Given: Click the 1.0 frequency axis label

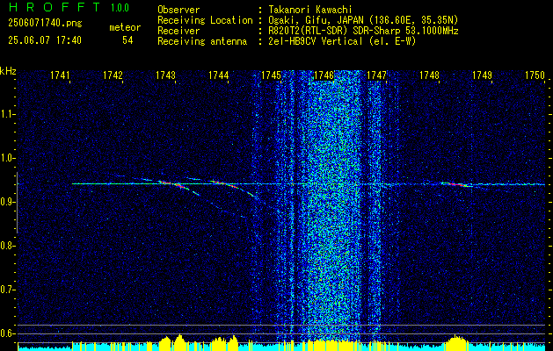Looking at the screenshot, I should pos(8,158).
